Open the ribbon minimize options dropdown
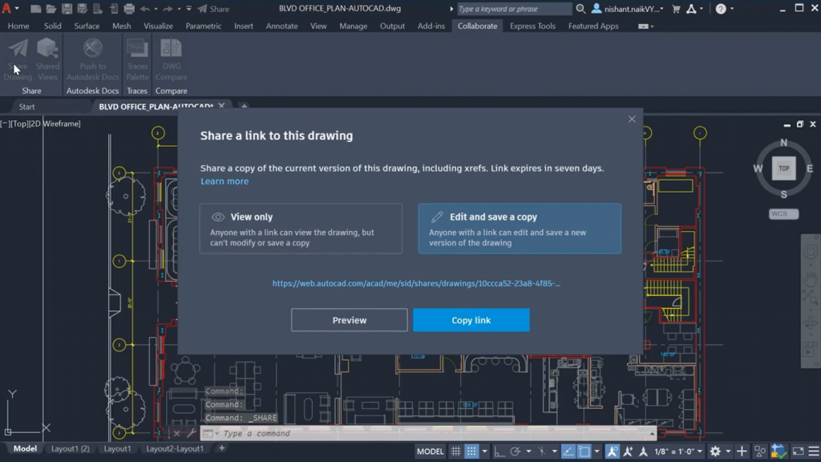This screenshot has width=821, height=462. tap(652, 26)
